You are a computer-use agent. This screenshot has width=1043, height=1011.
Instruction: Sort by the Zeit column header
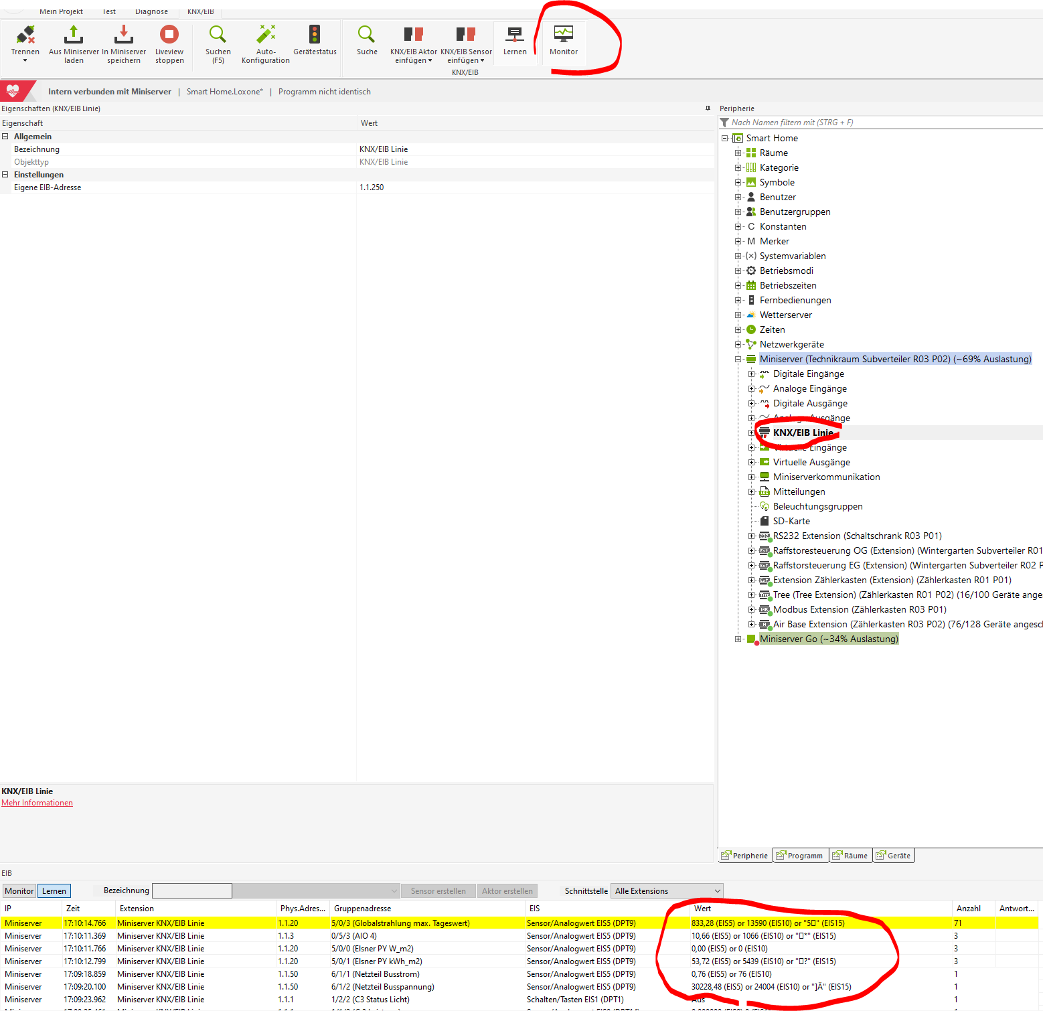[89, 909]
